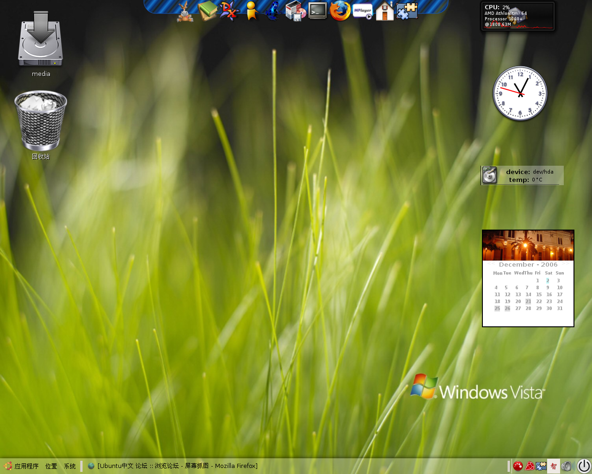Screen dimensions: 592x474
Task: Click the hard disk temperature widget
Action: coord(522,175)
